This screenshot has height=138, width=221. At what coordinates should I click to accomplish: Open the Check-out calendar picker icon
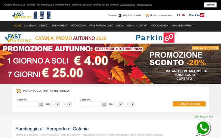click(x=104, y=104)
